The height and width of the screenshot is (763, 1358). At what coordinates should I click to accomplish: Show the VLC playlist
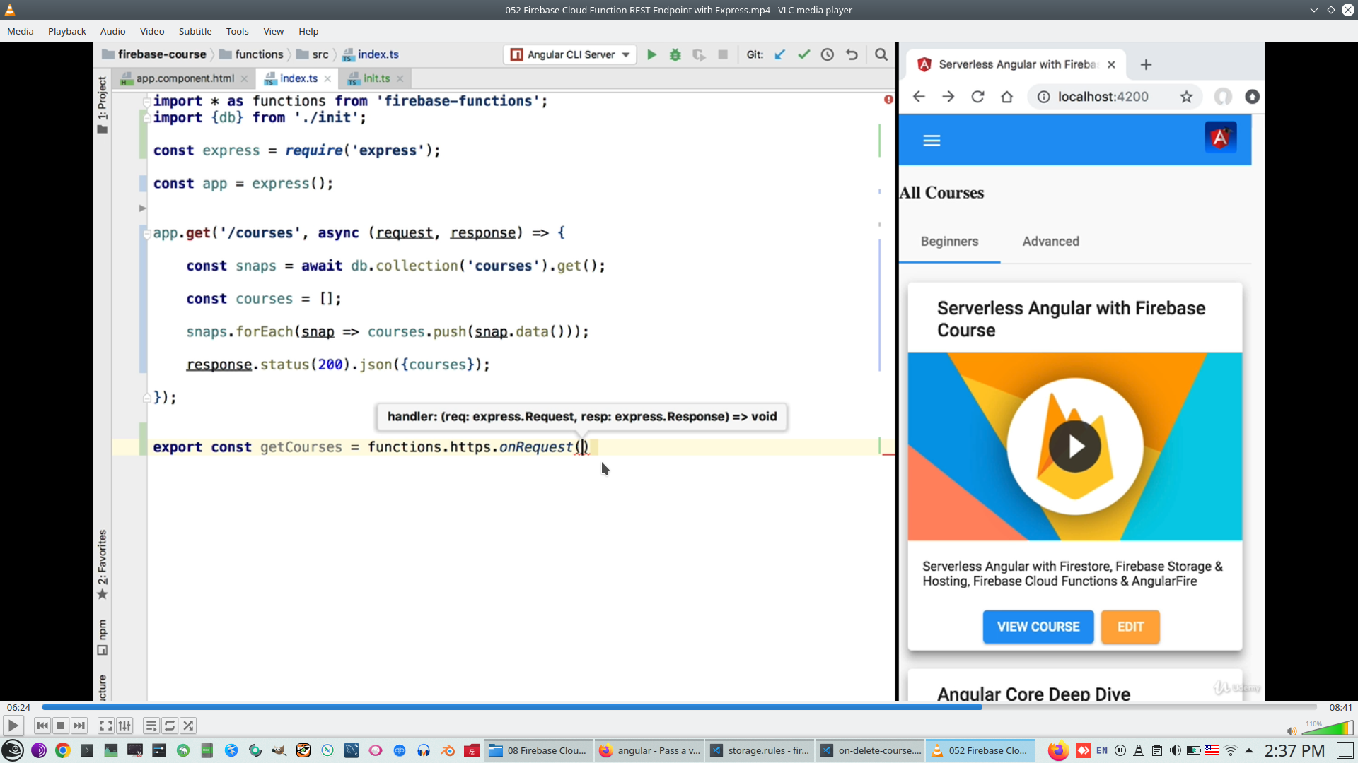(x=151, y=726)
